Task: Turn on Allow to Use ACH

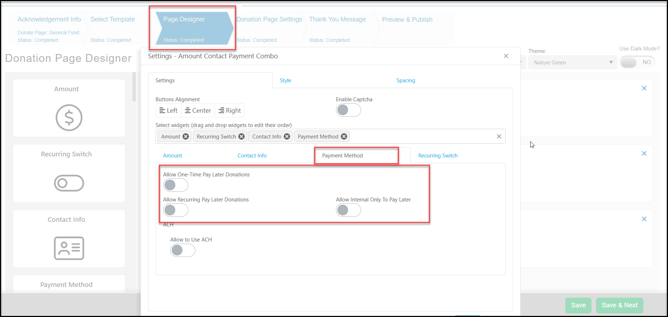Action: click(x=183, y=250)
